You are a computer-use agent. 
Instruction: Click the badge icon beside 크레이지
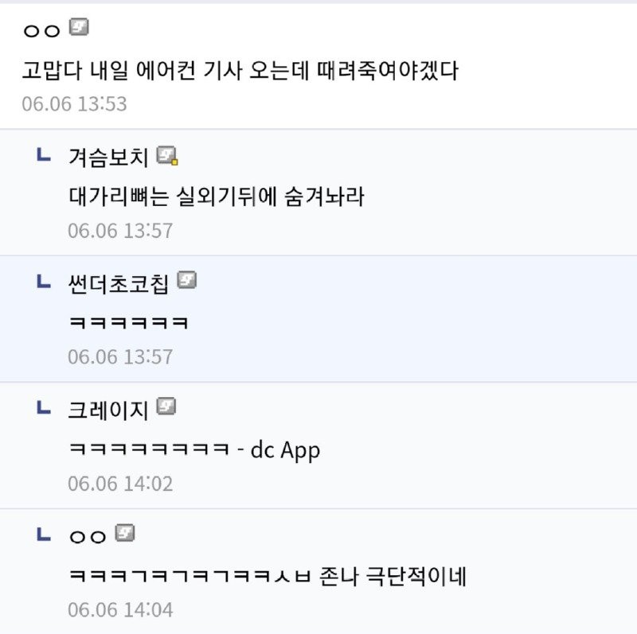[166, 406]
